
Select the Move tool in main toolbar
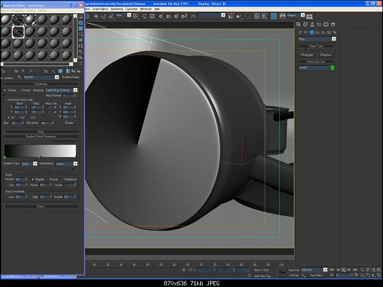click(x=97, y=16)
